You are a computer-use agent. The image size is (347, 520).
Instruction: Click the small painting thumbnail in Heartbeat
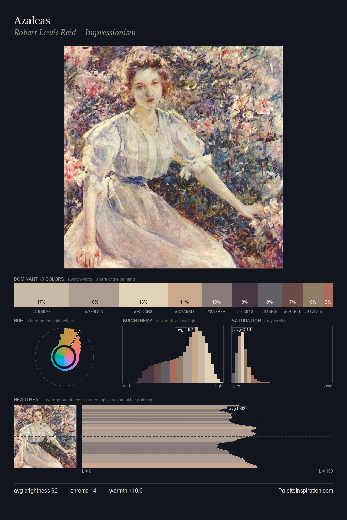click(45, 436)
